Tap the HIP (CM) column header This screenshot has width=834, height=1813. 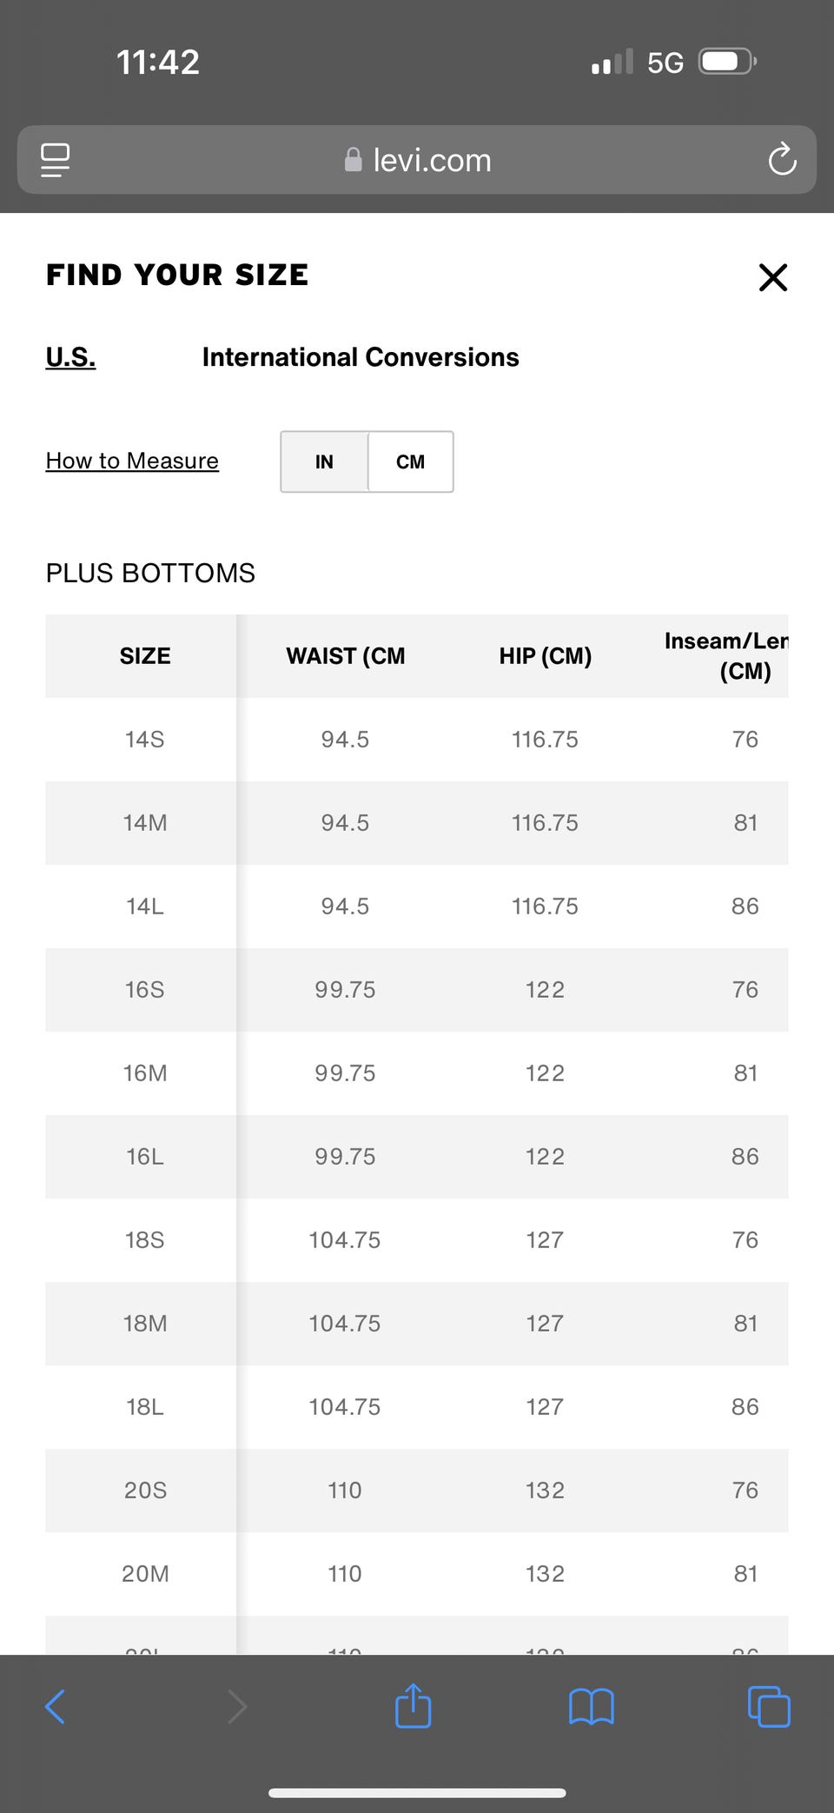pyautogui.click(x=545, y=656)
